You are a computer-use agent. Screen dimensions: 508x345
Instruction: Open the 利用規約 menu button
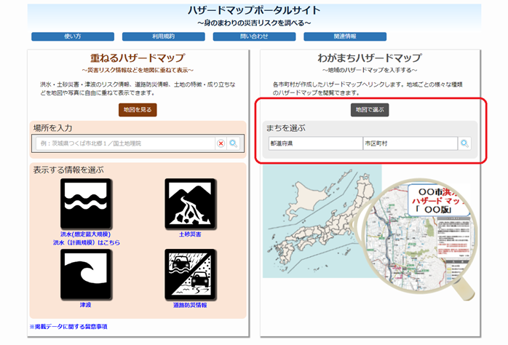click(x=163, y=36)
